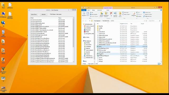Viewport: 169px width, 95px height.
Task: Click Beenden button in File Checker
Action: pyautogui.click(x=44, y=14)
